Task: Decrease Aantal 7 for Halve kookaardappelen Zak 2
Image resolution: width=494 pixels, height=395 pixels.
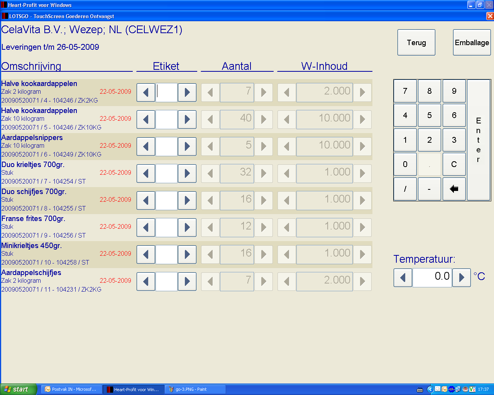Action: [x=210, y=93]
